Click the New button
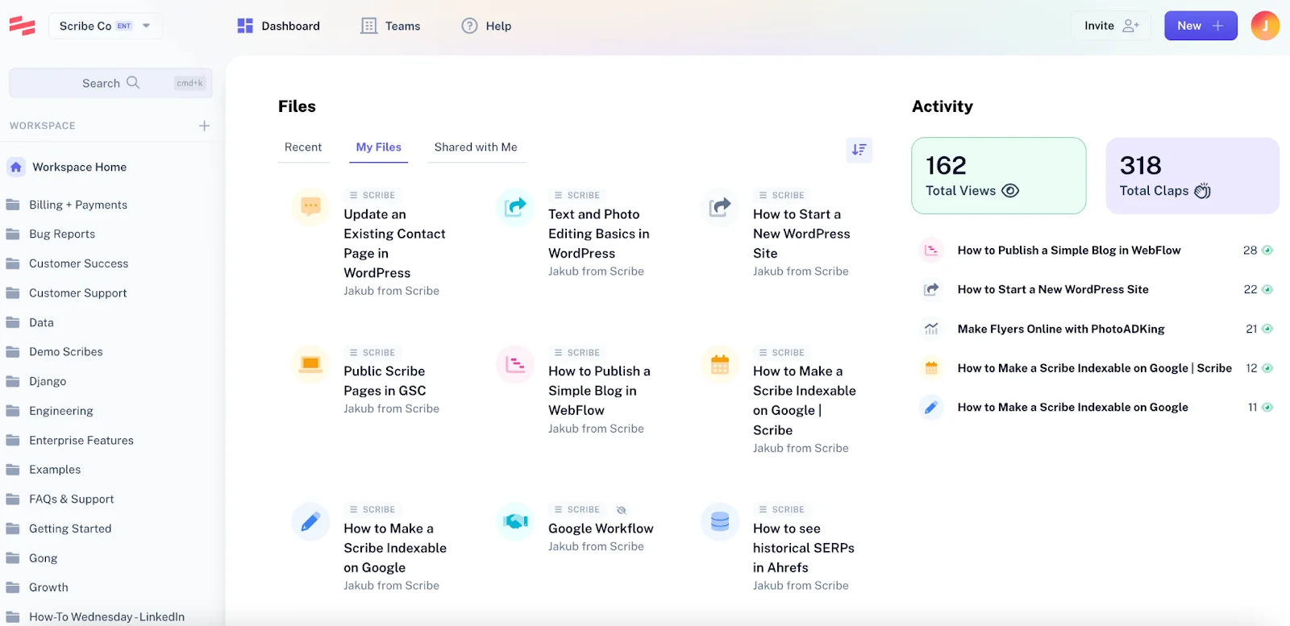 (1201, 26)
